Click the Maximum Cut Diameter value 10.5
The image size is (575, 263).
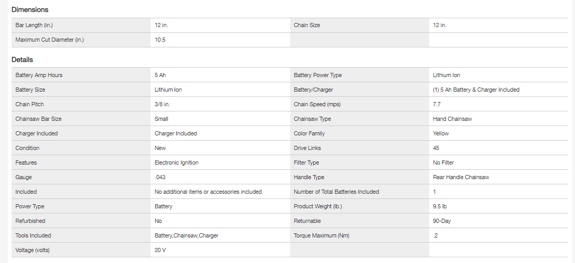(160, 40)
